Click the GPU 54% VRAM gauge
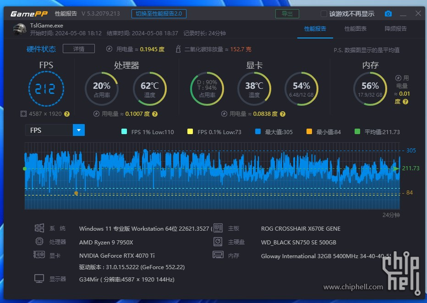This screenshot has width=427, height=303. coord(301,89)
